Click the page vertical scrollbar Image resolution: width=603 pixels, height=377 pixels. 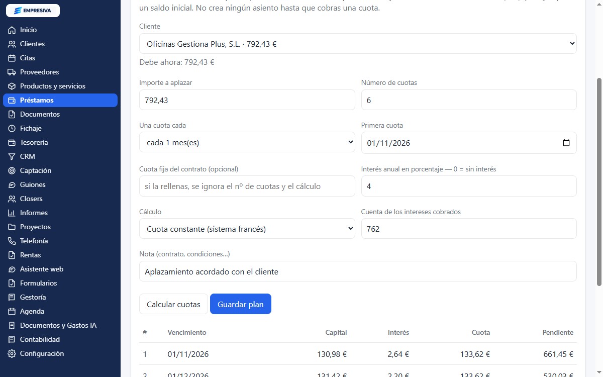598,182
